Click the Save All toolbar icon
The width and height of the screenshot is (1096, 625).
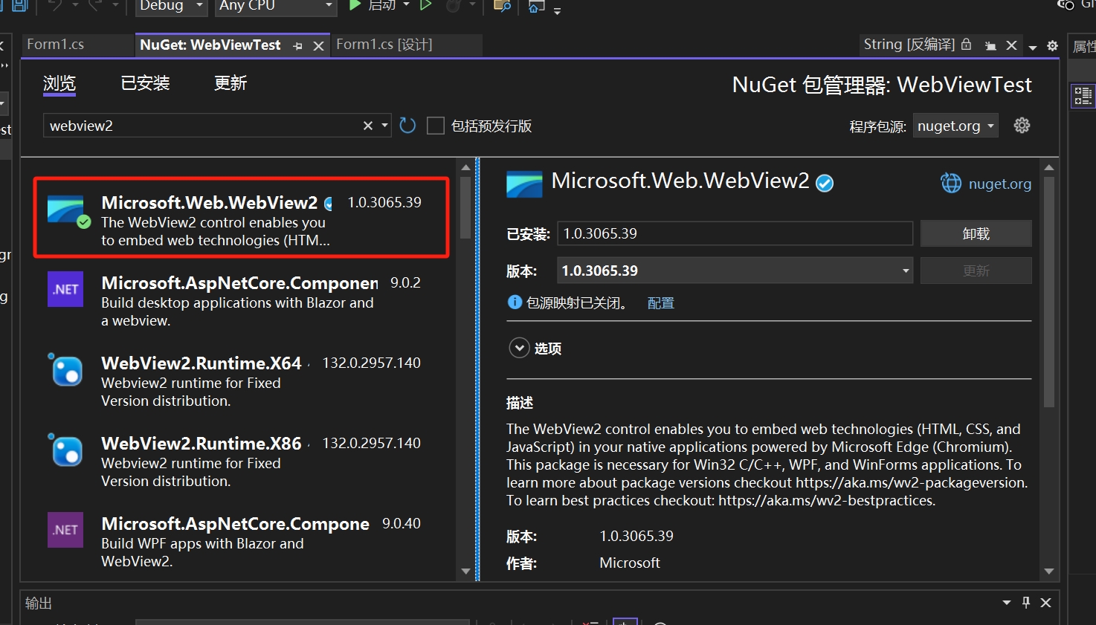coord(19,5)
